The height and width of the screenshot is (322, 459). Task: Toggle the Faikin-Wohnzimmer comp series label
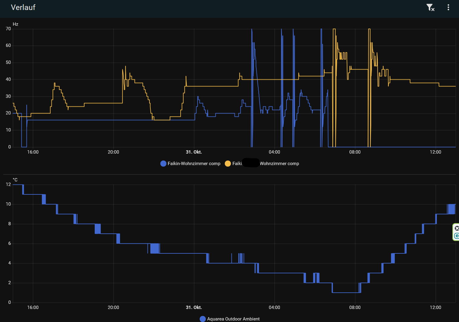click(x=194, y=164)
